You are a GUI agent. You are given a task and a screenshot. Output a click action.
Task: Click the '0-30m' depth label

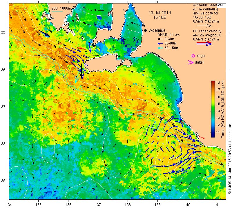169,39
